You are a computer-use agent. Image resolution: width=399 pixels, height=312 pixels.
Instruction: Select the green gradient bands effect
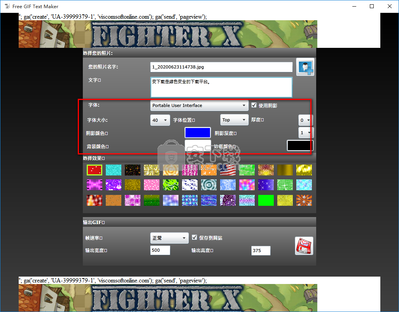152,200
